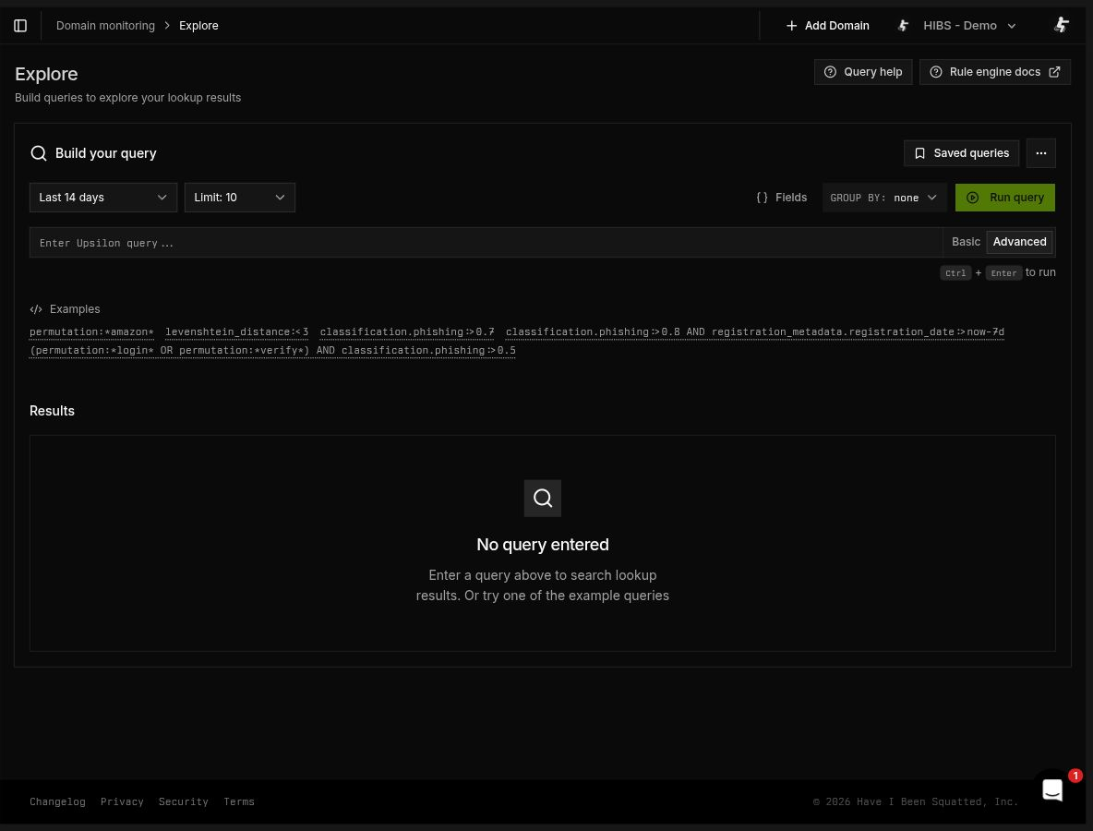The image size is (1093, 831).
Task: Click the play icon in Run query
Action: [972, 198]
